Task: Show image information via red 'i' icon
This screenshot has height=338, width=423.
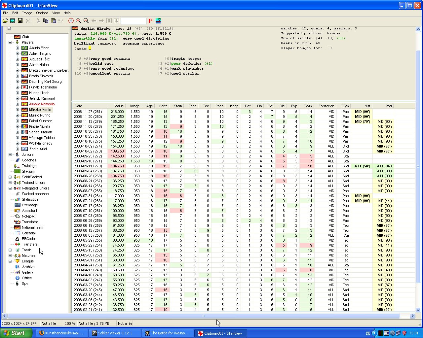Action: pos(71,21)
